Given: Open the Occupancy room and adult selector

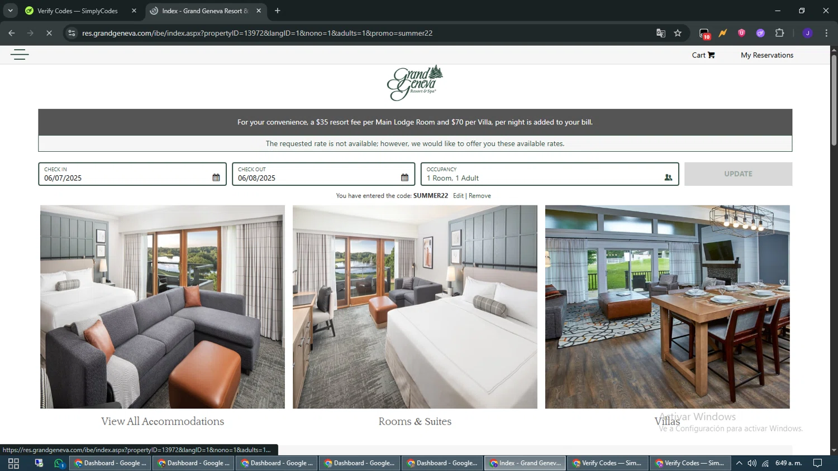Looking at the screenshot, I should [x=550, y=174].
